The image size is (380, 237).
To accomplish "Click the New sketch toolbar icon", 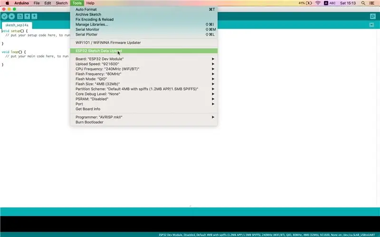I will point(20,16).
